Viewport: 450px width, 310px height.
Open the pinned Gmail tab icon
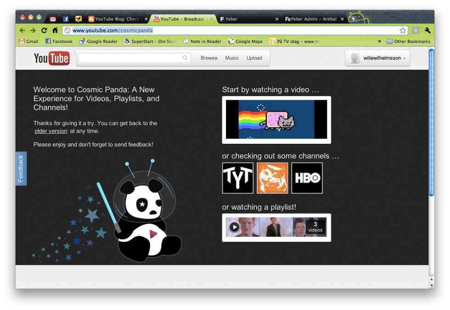click(53, 19)
